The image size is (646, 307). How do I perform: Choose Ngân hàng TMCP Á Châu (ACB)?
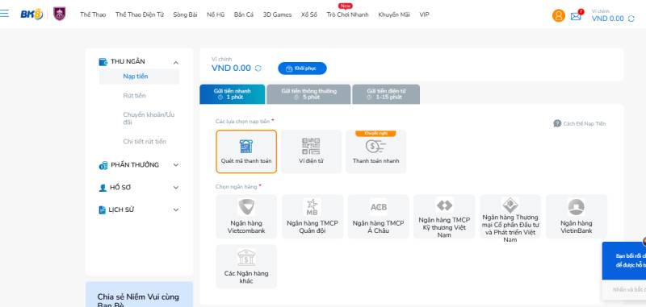click(x=378, y=217)
